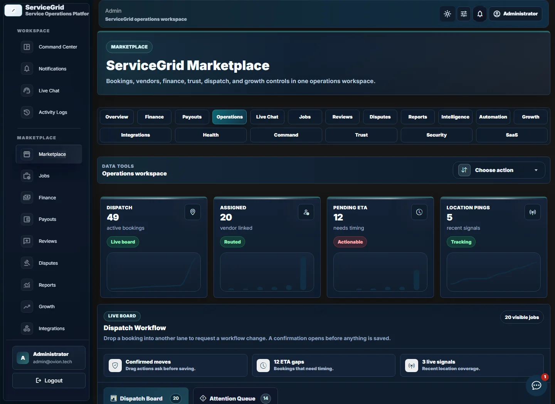Click the MARKETPLACE header badge
Screen dimensions: 555x404
click(129, 47)
